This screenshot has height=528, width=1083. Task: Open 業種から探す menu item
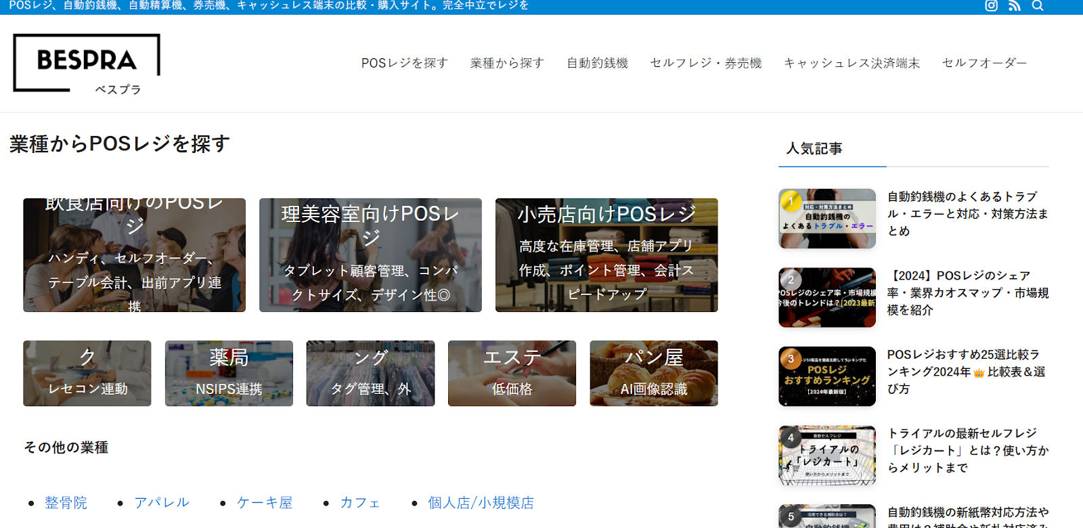[x=507, y=63]
